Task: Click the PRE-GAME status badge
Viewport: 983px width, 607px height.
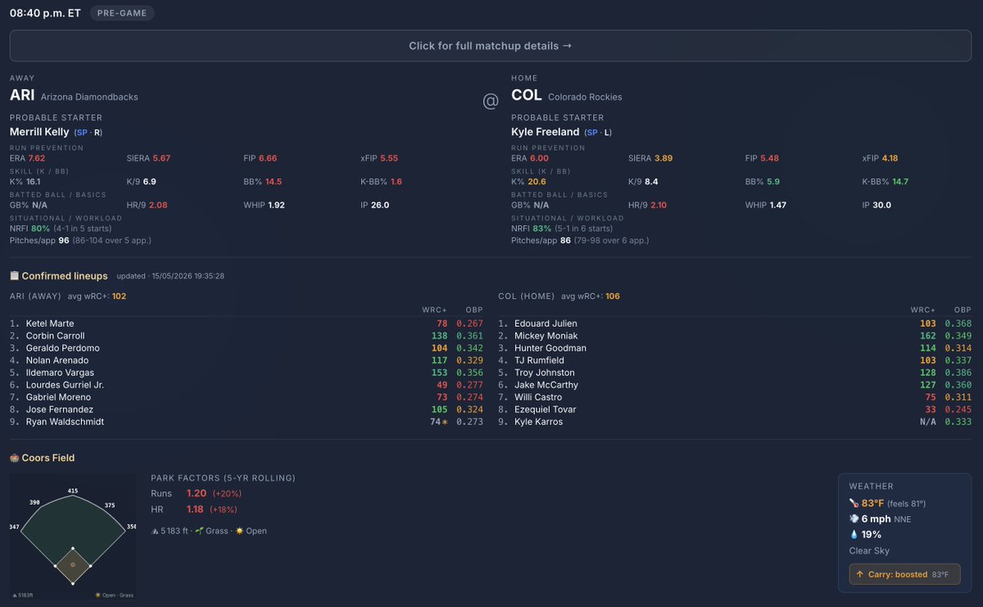Action: pos(121,13)
